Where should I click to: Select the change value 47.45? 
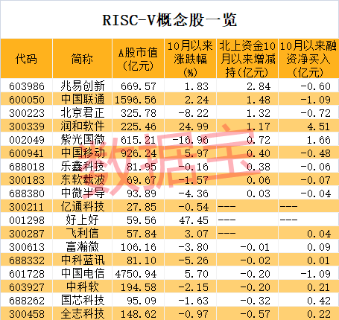tap(194, 220)
